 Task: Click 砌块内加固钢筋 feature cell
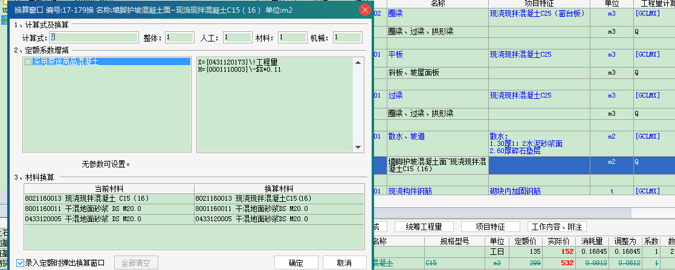(539, 191)
